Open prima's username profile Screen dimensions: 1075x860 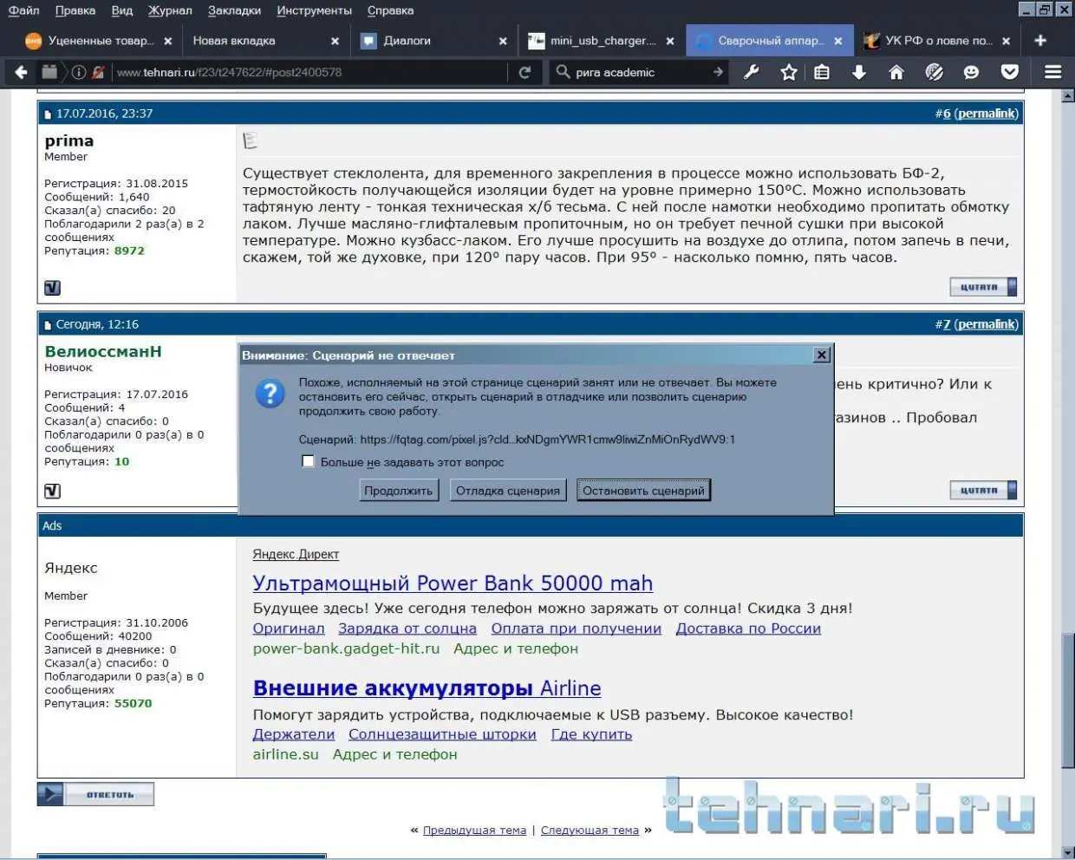pos(69,140)
